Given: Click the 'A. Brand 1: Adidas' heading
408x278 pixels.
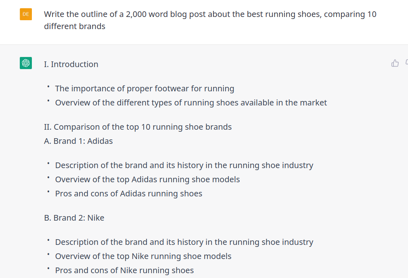Looking at the screenshot, I should pyautogui.click(x=78, y=141).
